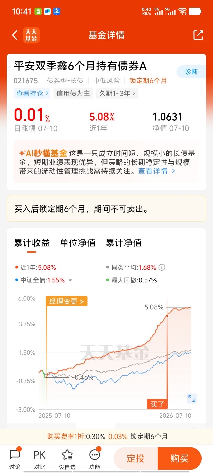Tap the 经理变更 chart marker

(x=67, y=301)
